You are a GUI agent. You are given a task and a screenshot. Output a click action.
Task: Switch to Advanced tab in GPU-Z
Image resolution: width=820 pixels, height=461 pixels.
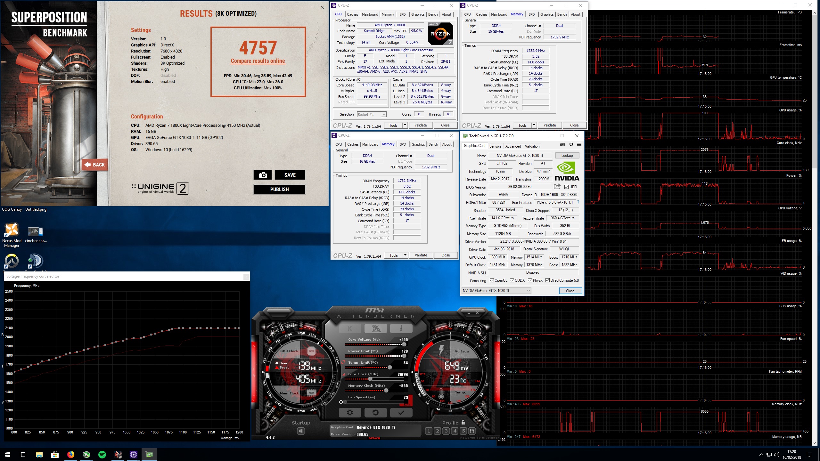coord(513,146)
